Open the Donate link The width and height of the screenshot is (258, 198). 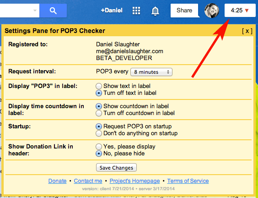pyautogui.click(x=58, y=181)
